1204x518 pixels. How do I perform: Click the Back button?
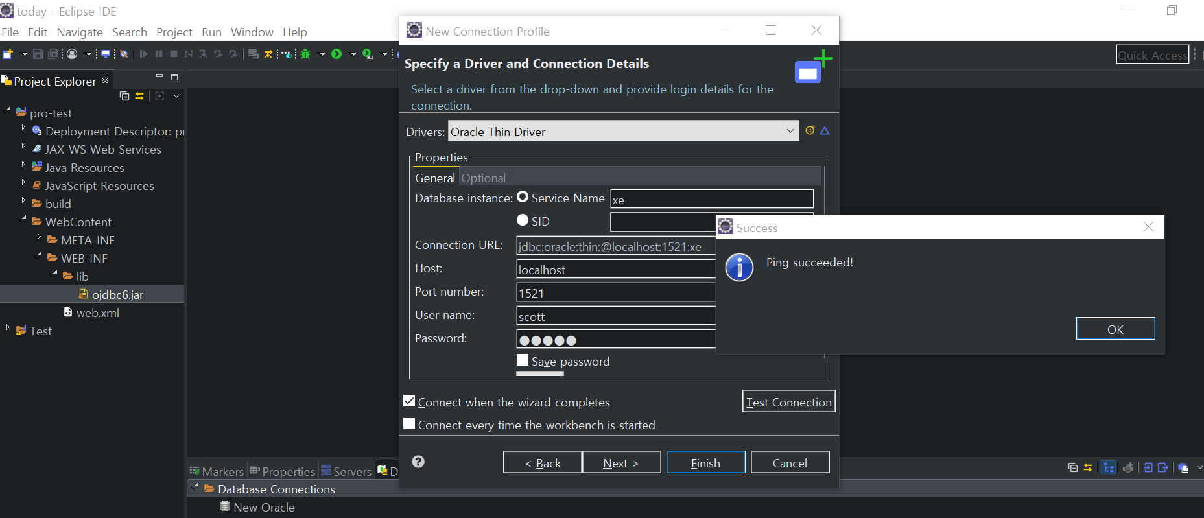coord(542,462)
